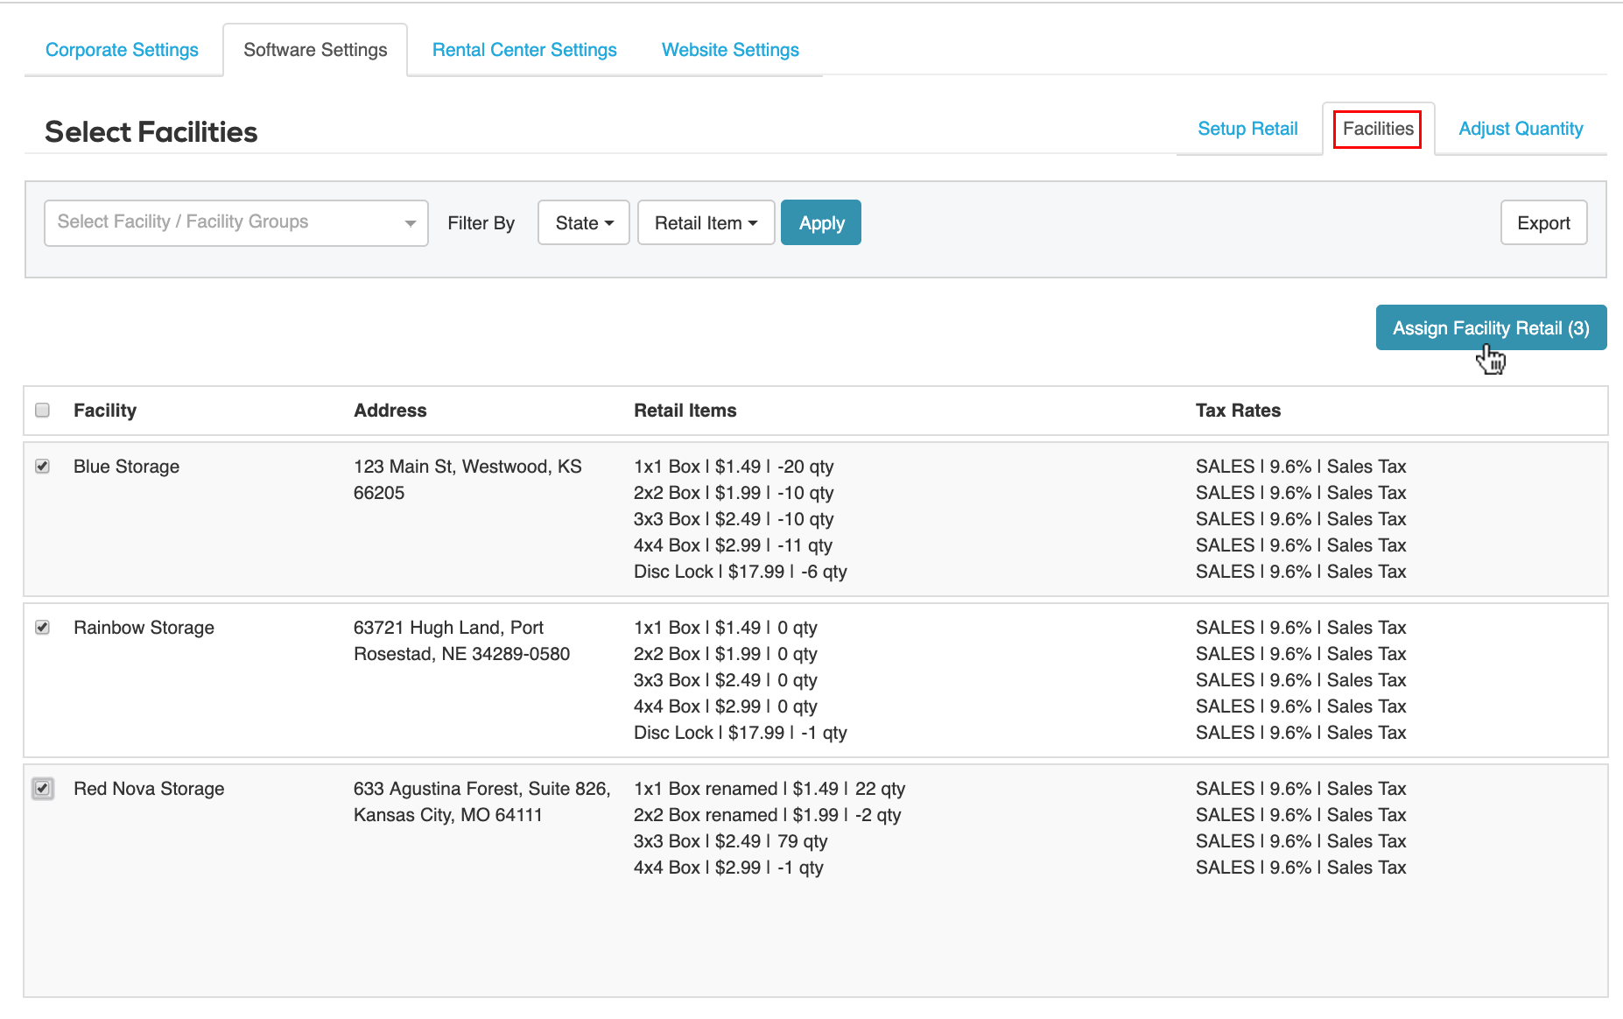Image resolution: width=1623 pixels, height=1019 pixels.
Task: Click the Facility column header
Action: [105, 411]
